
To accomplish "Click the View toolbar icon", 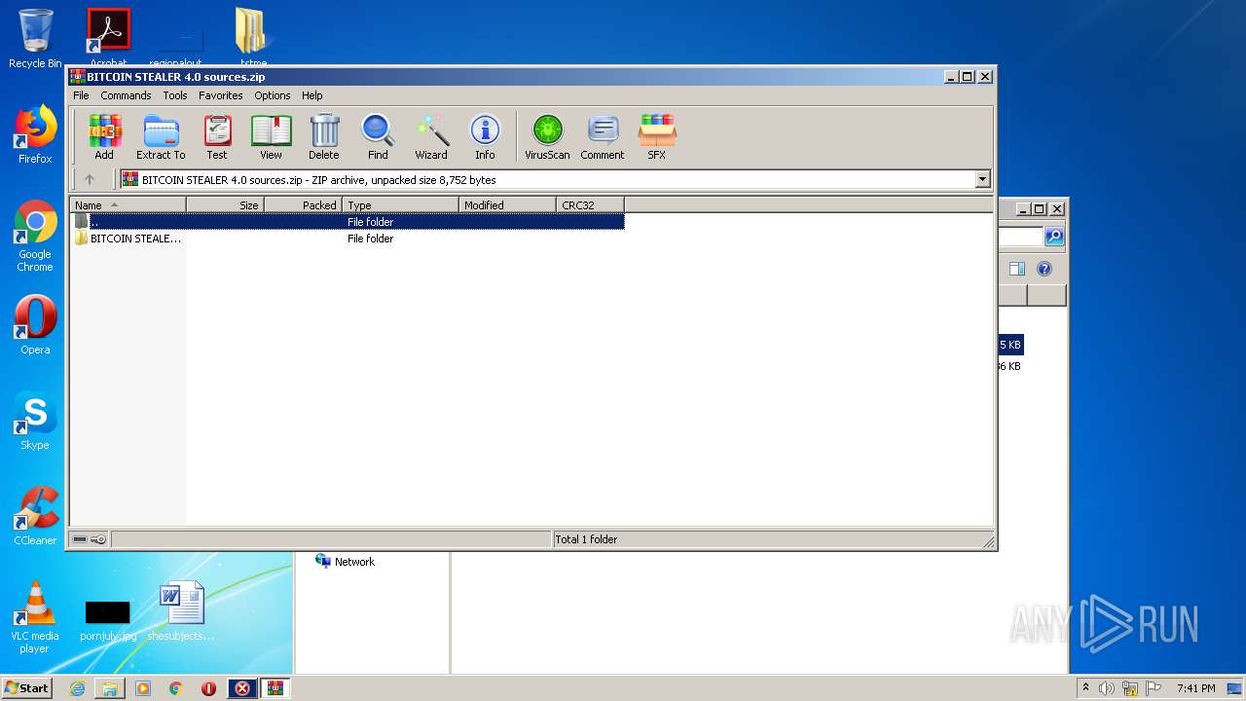I will point(271,136).
